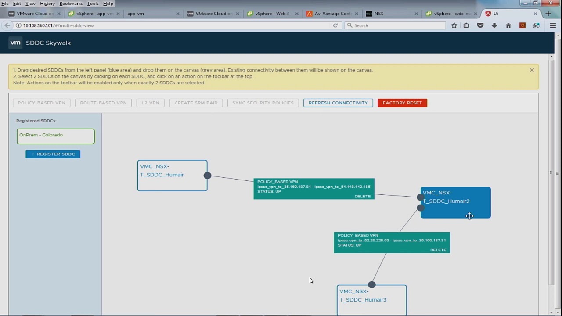
Task: Click the Registered SDDCs: label
Action: pos(36,121)
